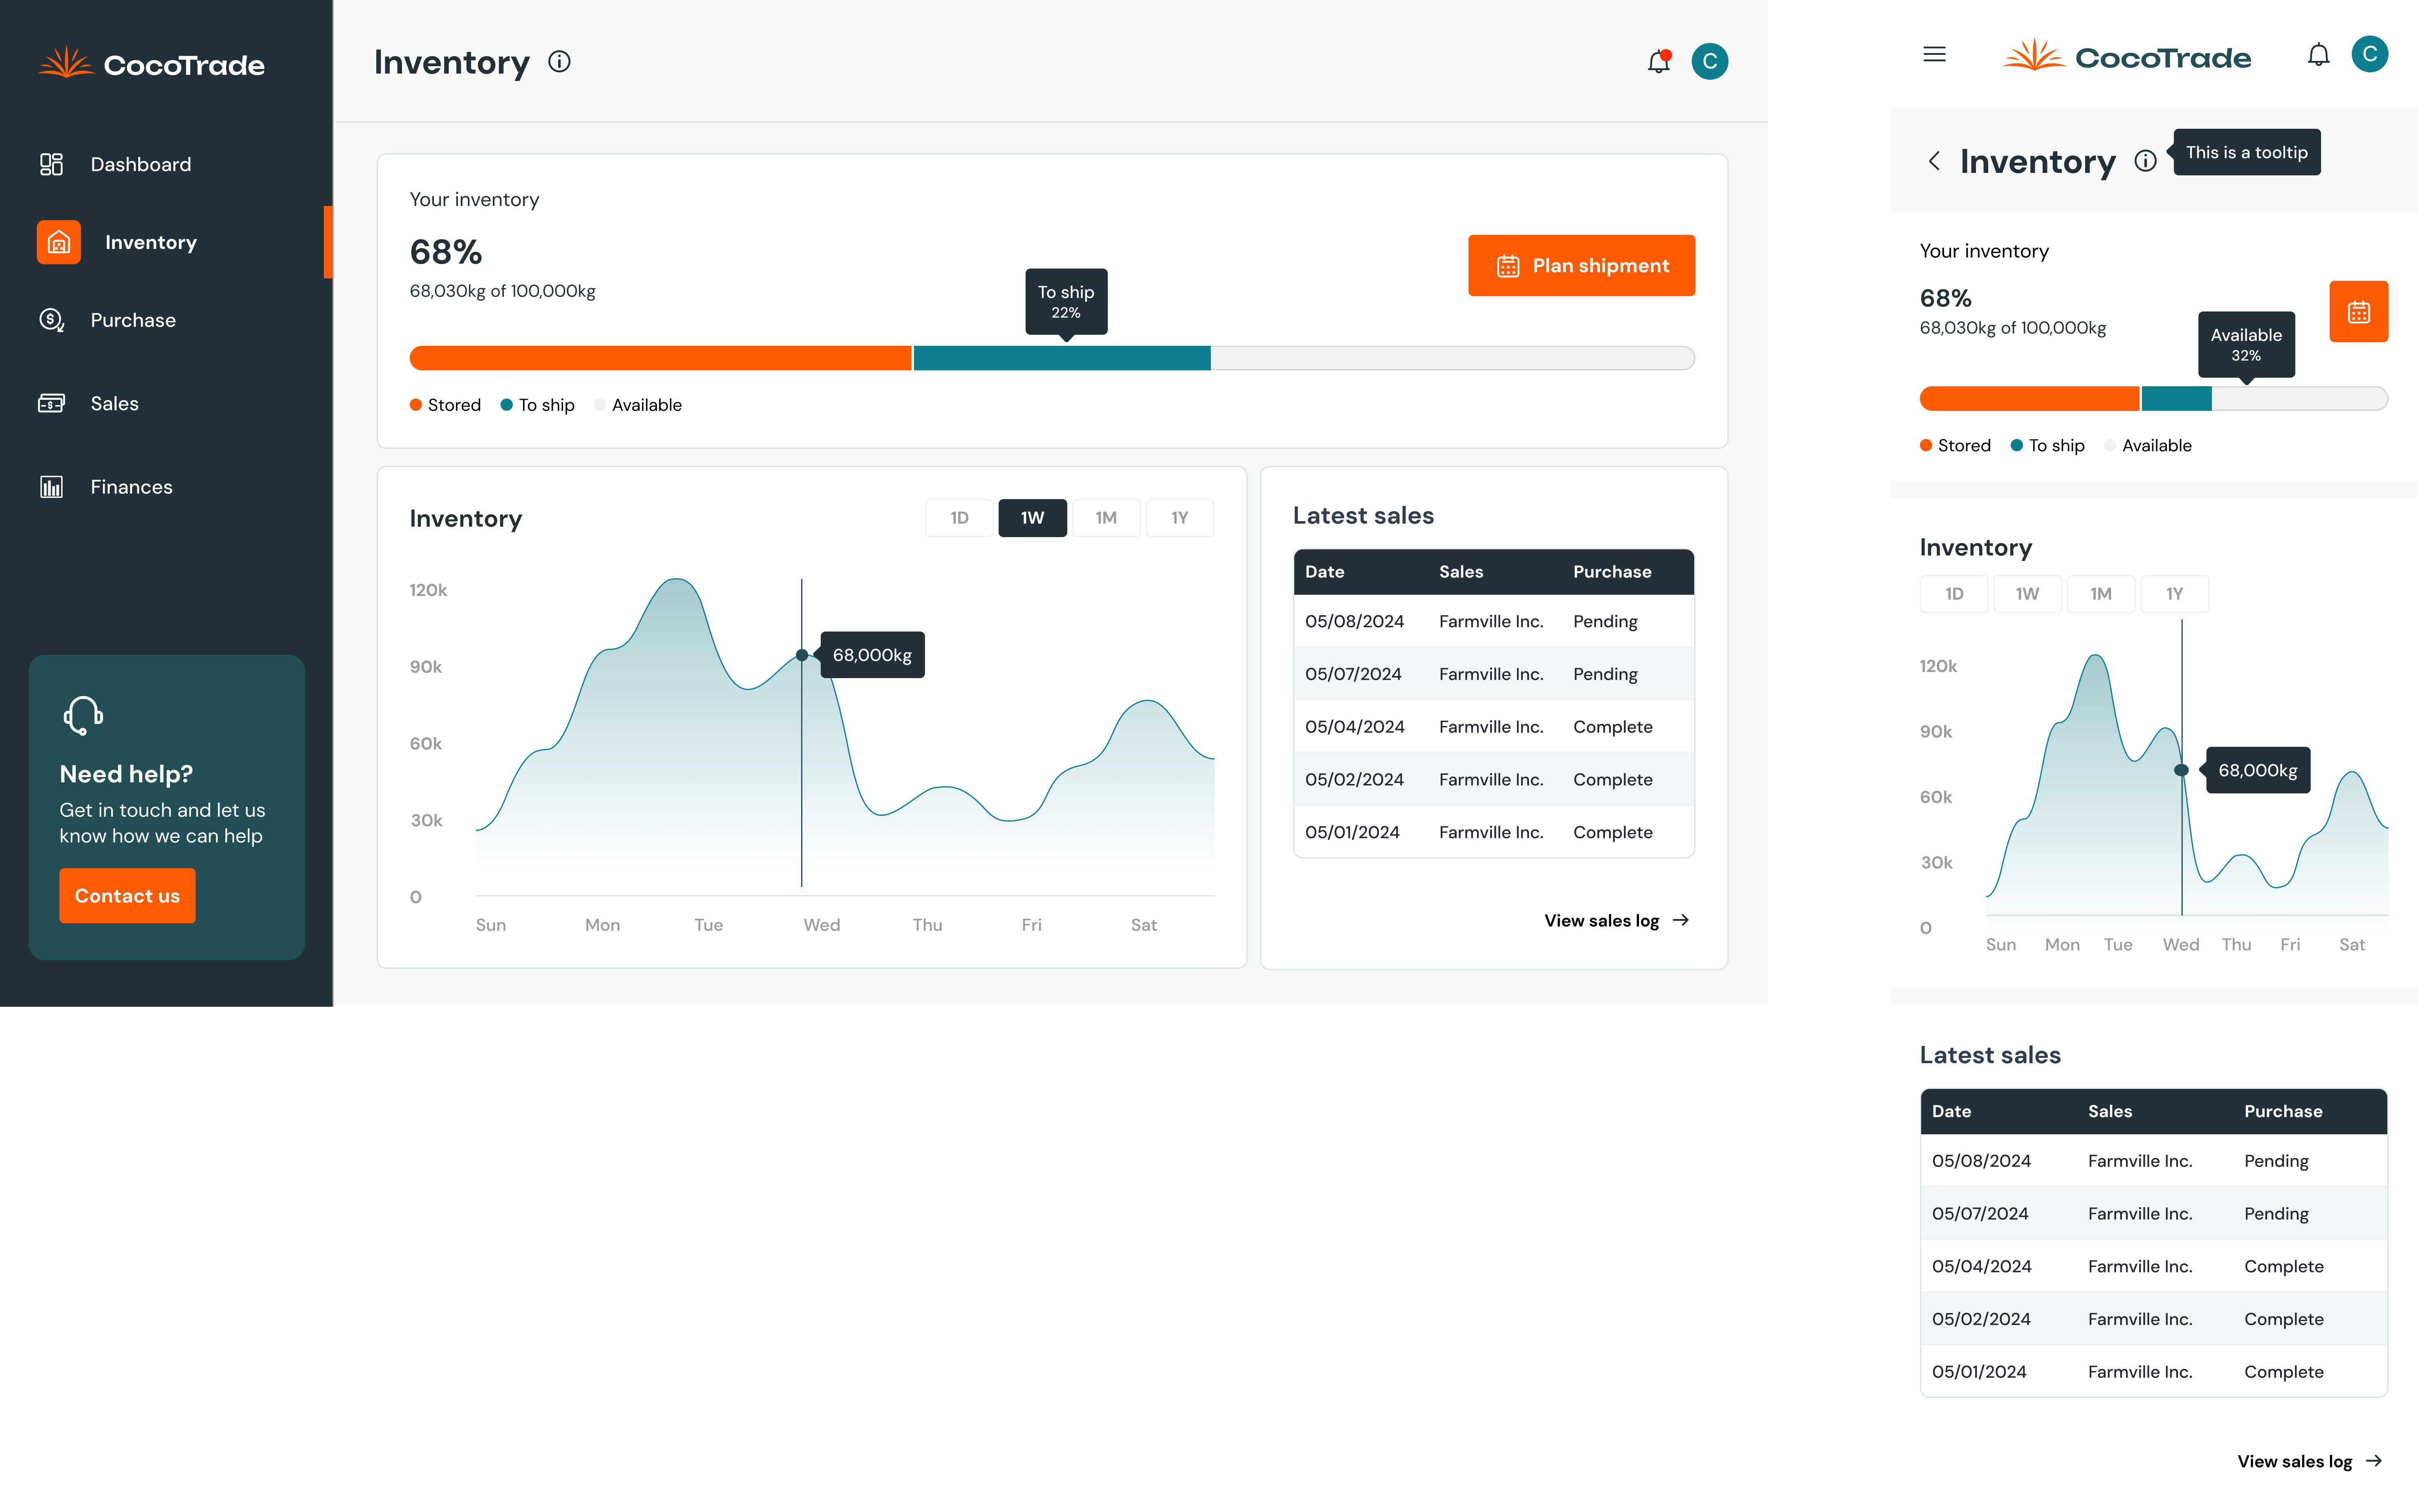Click the Purchase coin icon in the sidebar
Screen dimensions: 2418x1512
pos(51,320)
